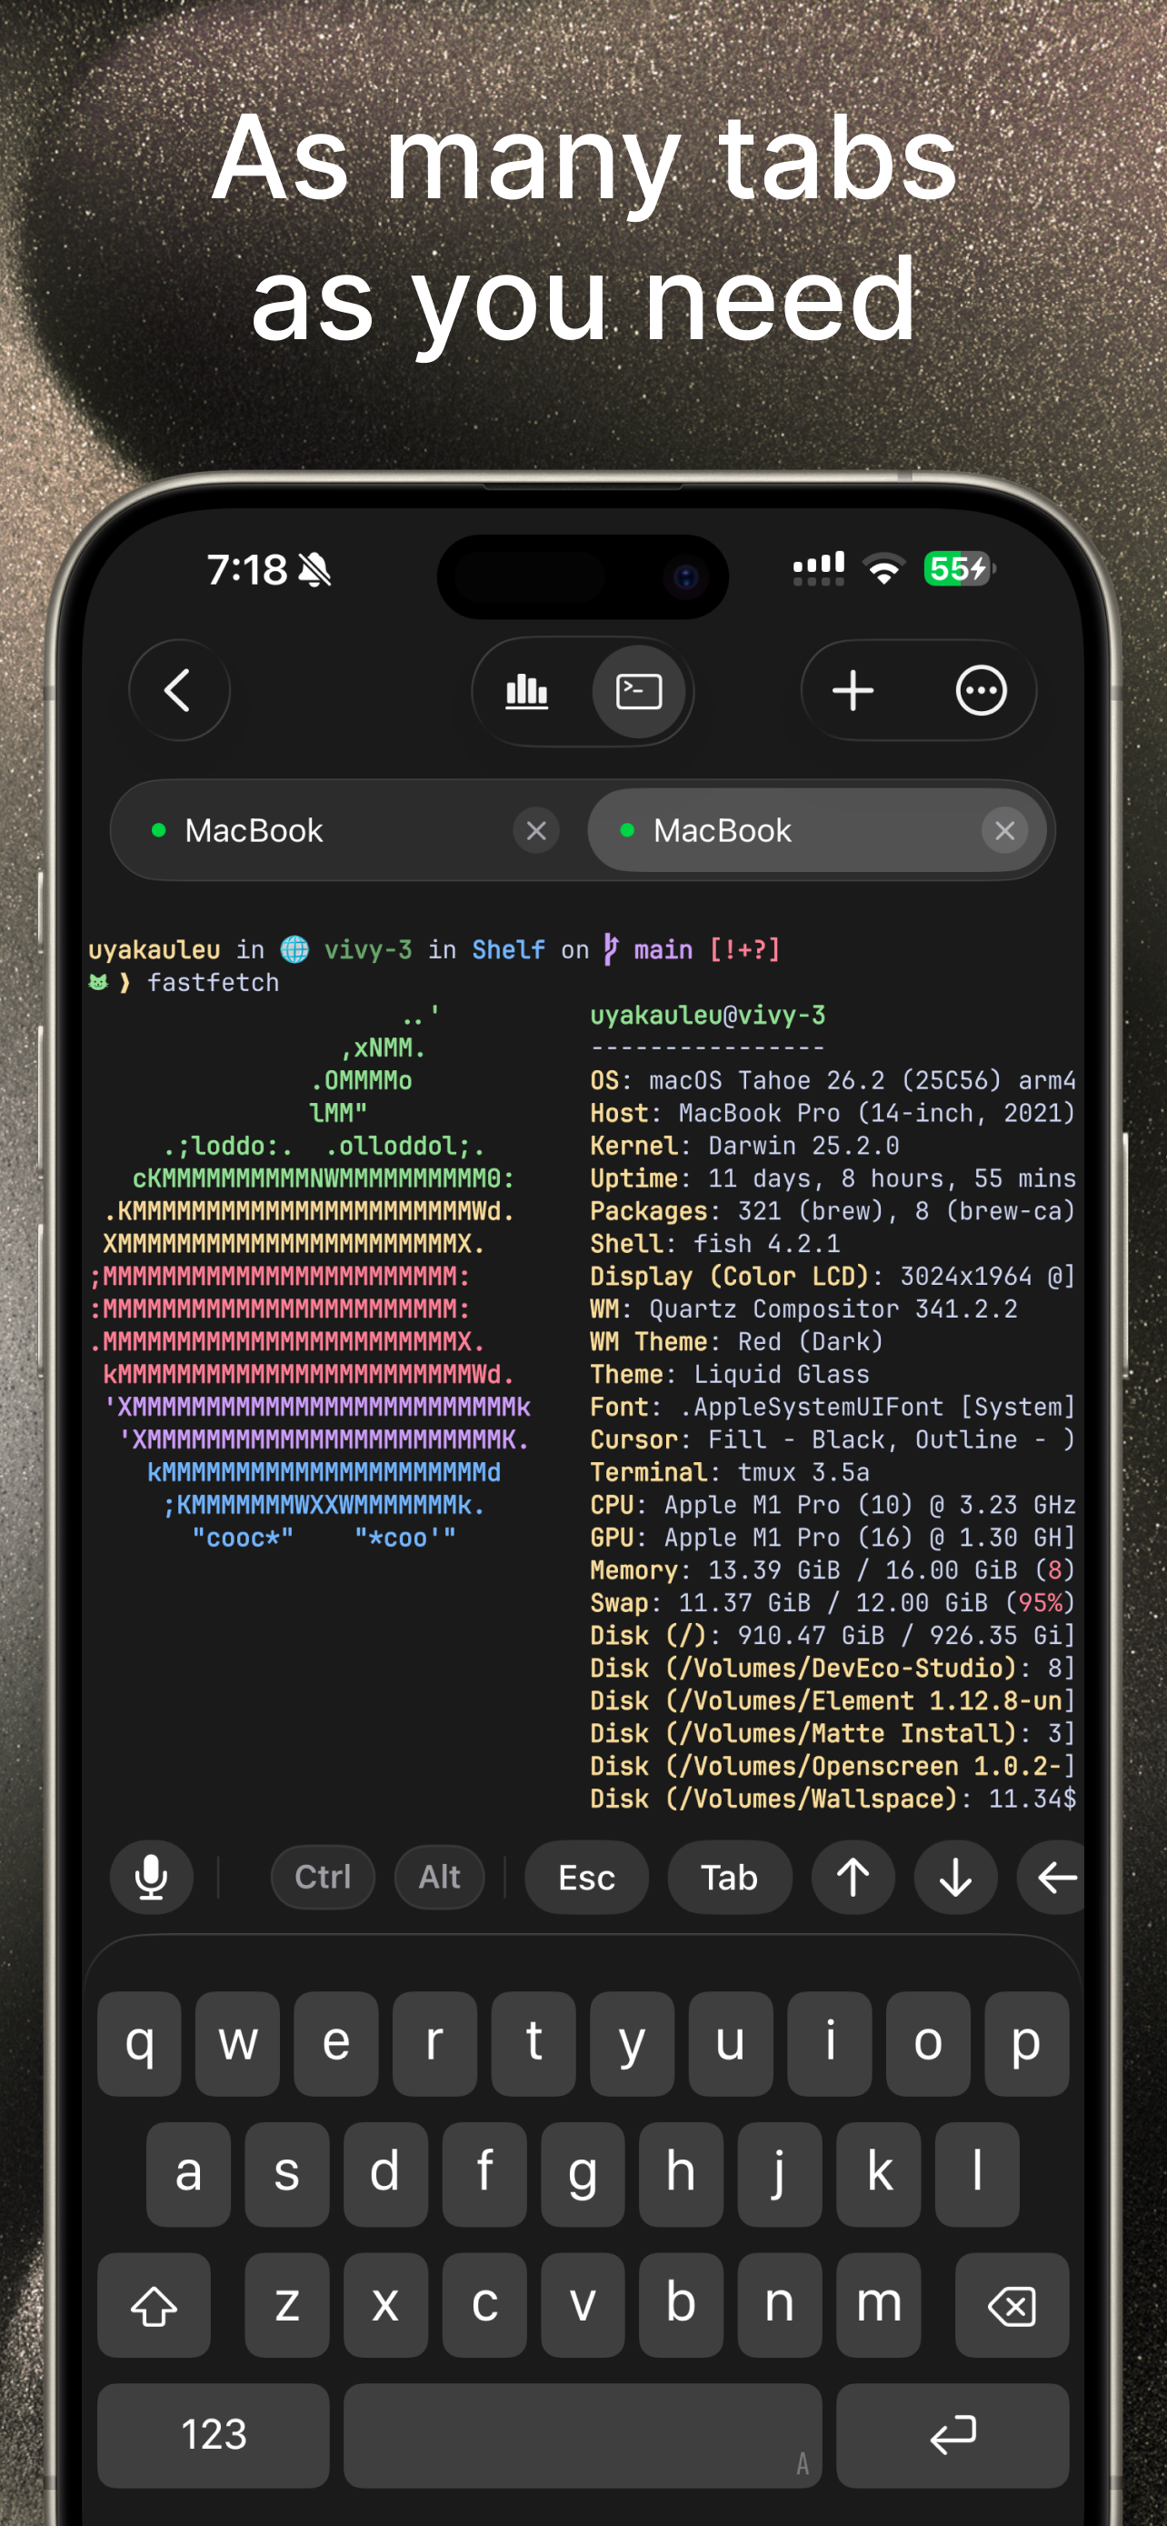Image resolution: width=1167 pixels, height=2526 pixels.
Task: Tap the h key
Action: tap(681, 2174)
